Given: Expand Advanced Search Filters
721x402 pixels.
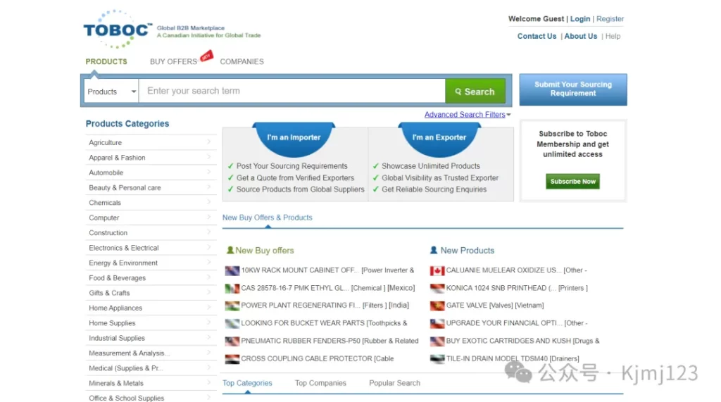Looking at the screenshot, I should coord(468,115).
